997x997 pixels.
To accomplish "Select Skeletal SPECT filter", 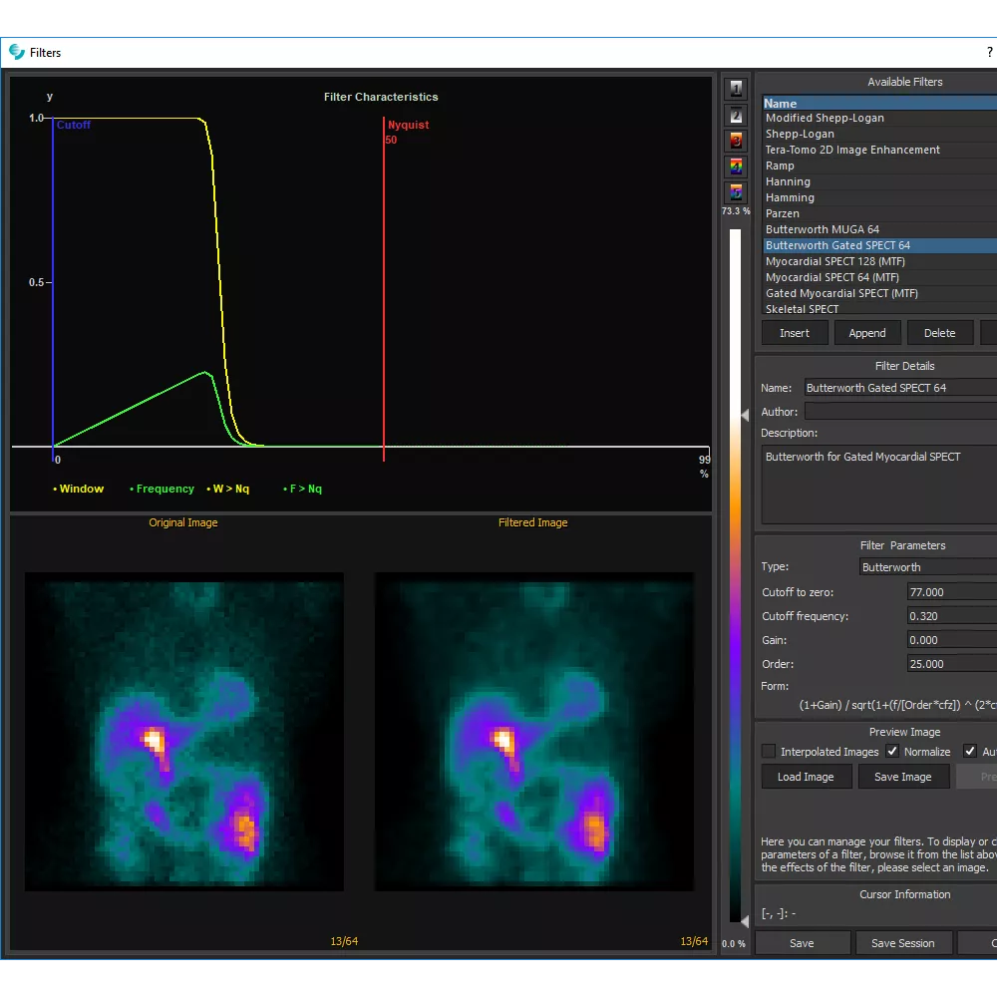I will (879, 308).
